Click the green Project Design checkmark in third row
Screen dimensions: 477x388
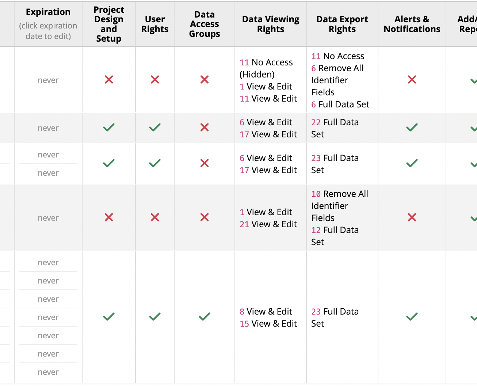pyautogui.click(x=108, y=164)
